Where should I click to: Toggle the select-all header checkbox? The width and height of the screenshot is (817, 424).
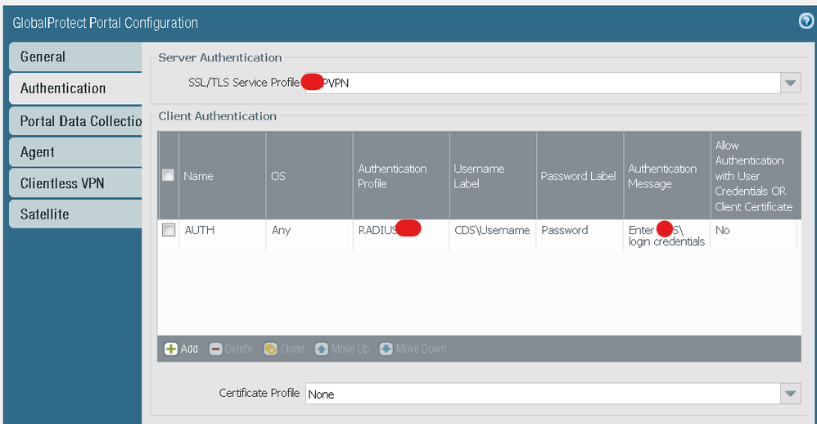(169, 175)
